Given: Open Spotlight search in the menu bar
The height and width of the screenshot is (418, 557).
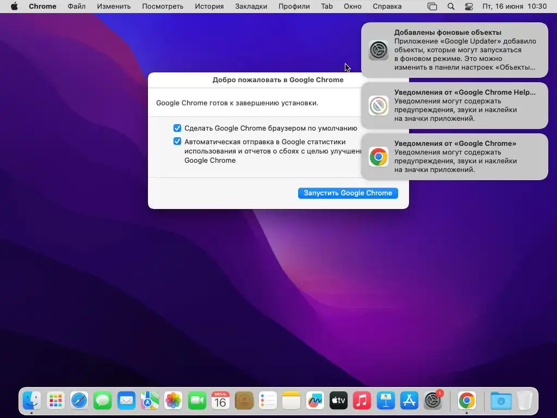Looking at the screenshot, I should (451, 7).
